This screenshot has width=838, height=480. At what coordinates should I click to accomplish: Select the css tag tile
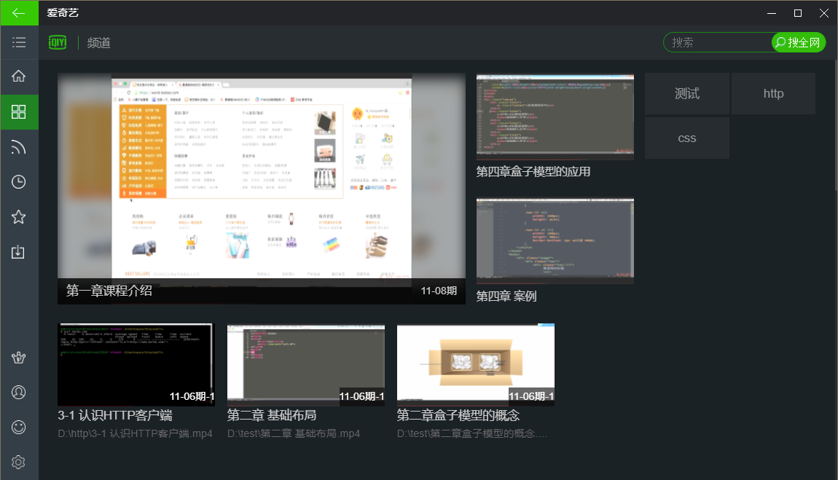click(686, 138)
